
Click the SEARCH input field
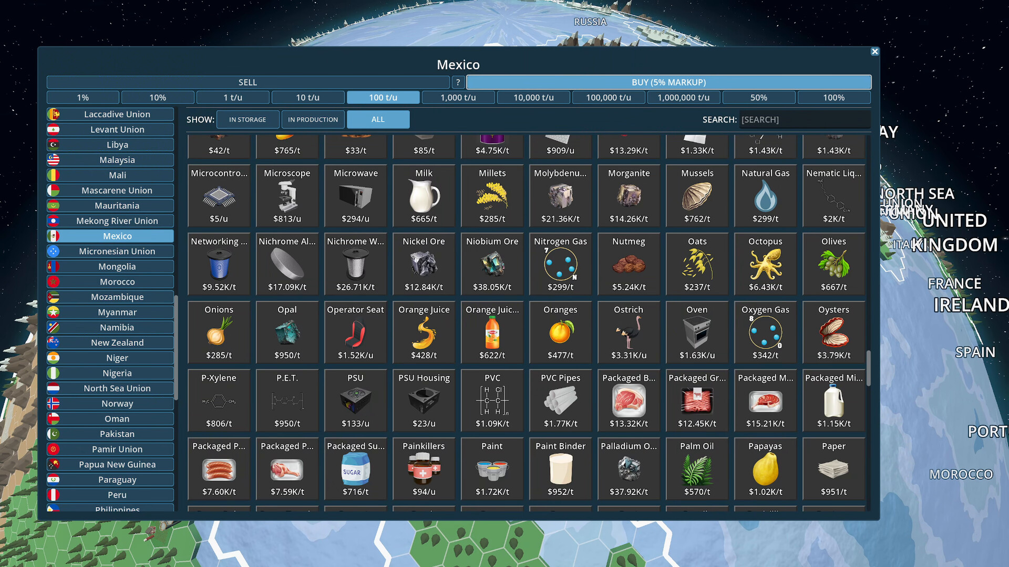805,119
